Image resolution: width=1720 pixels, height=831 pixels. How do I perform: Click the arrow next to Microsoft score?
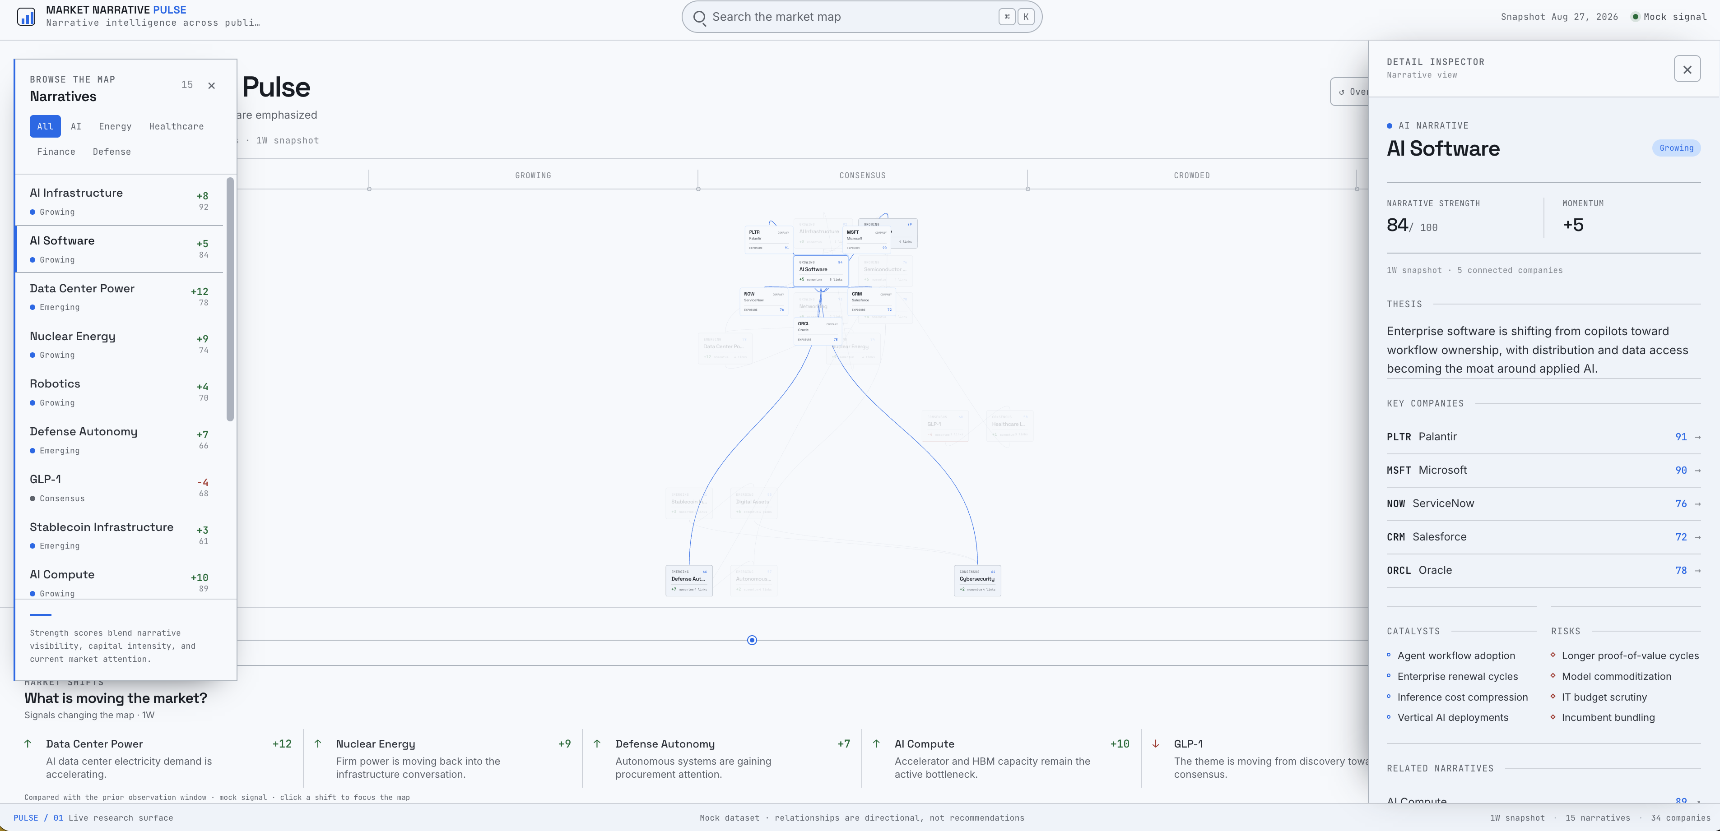click(1697, 471)
